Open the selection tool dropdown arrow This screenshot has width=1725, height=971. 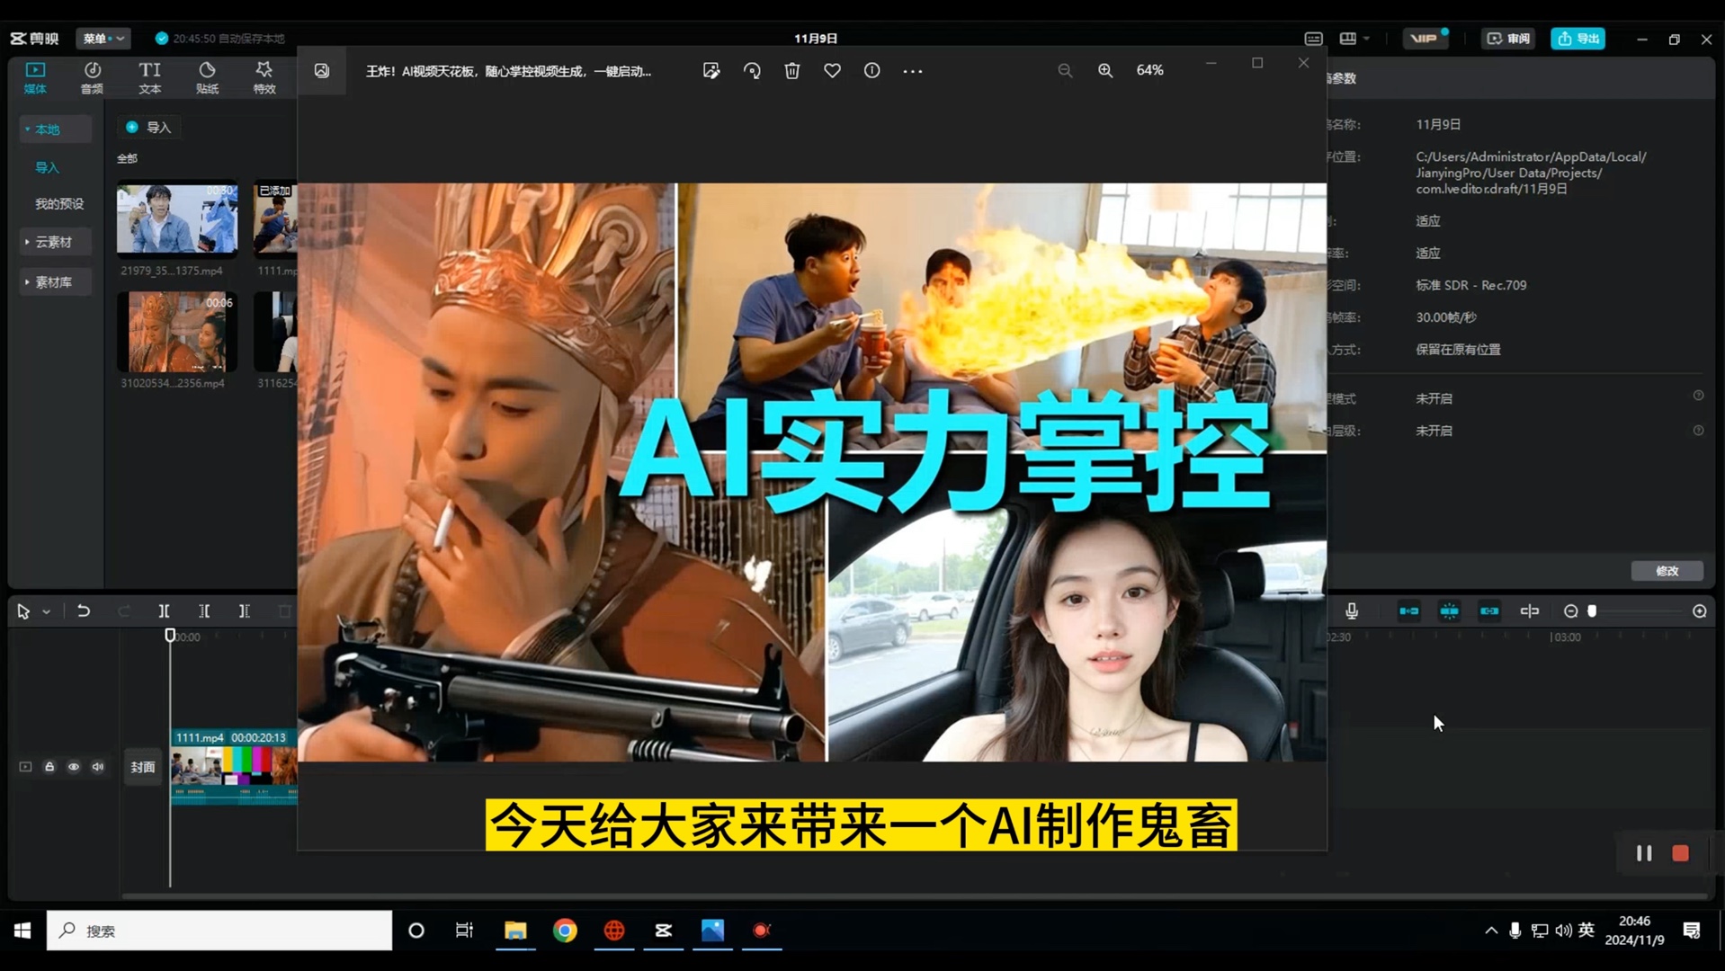pos(47,612)
